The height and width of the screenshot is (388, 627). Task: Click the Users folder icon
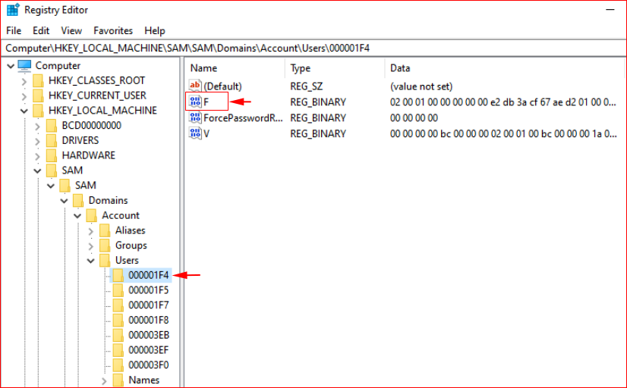[x=105, y=260]
